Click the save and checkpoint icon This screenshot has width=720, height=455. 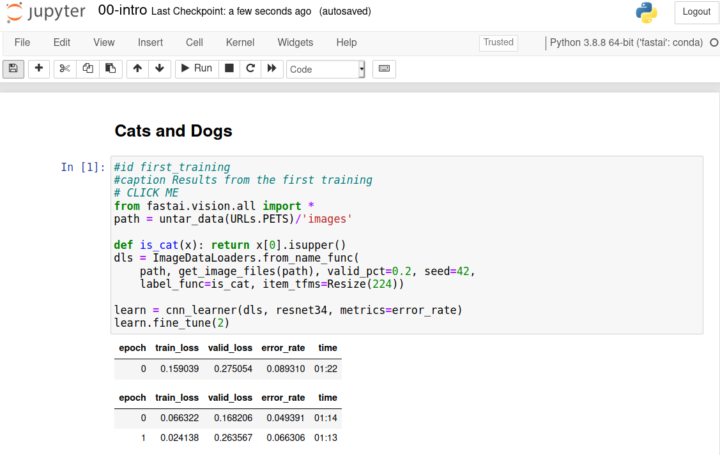[13, 68]
